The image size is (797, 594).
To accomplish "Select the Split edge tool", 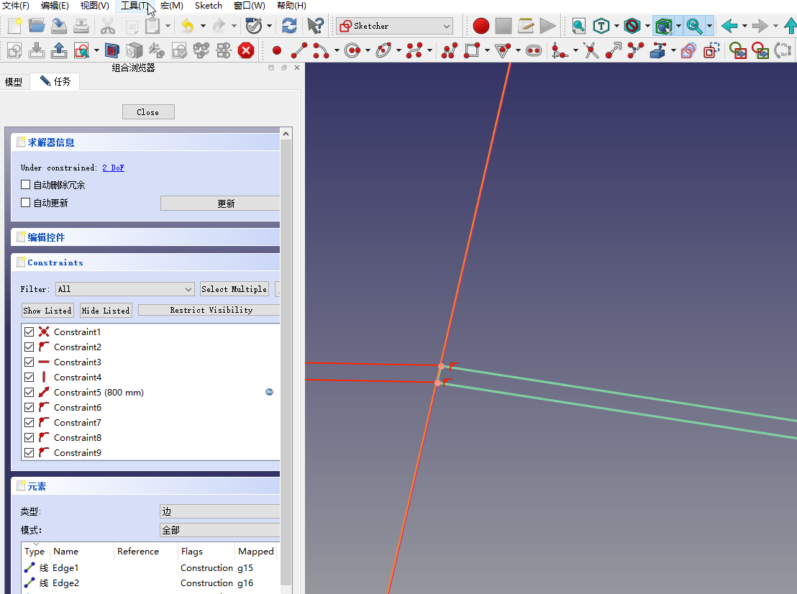I will click(x=635, y=50).
